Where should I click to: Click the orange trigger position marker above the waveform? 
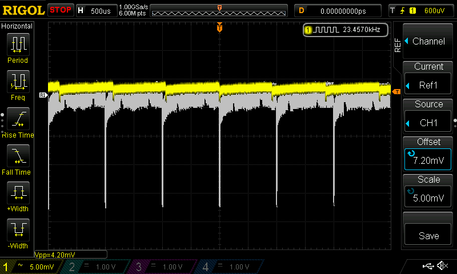pyautogui.click(x=219, y=27)
